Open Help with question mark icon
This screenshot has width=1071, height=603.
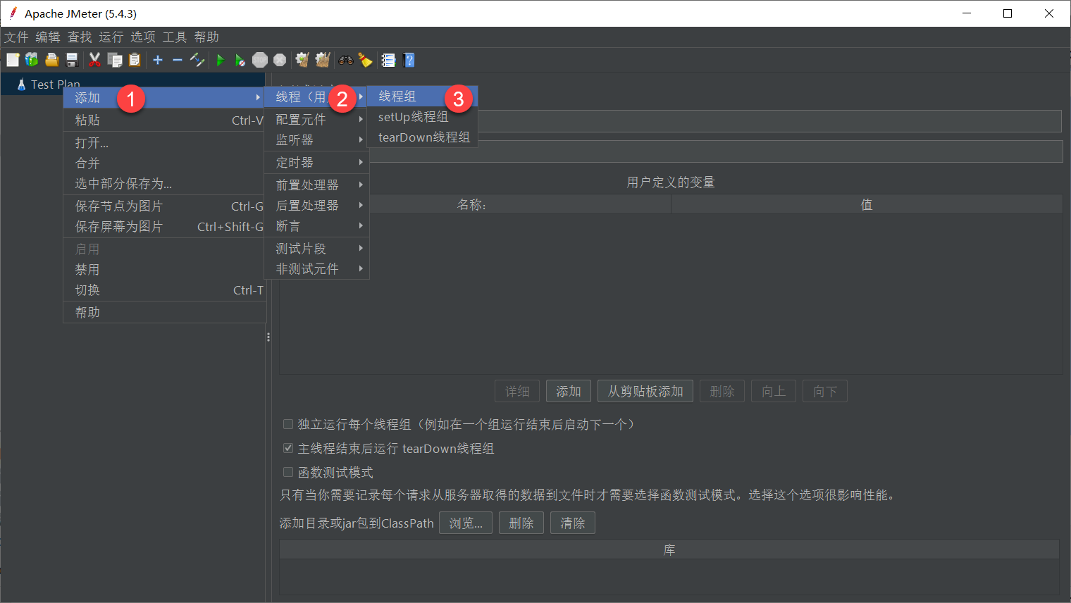[x=409, y=61]
